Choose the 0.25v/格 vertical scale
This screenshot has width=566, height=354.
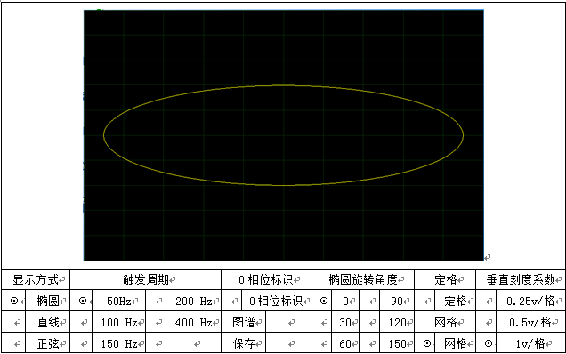coord(530,301)
